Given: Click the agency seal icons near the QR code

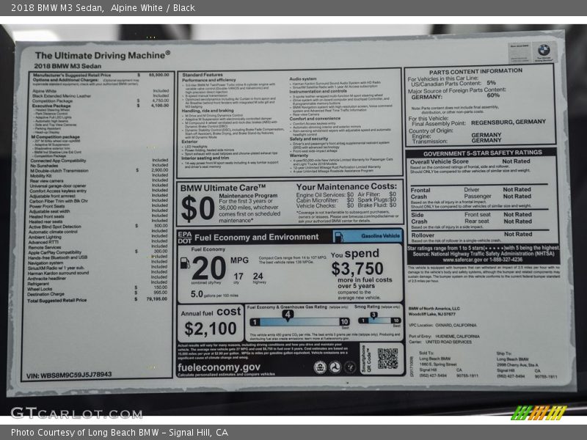Looking at the screenshot, I should [335, 367].
